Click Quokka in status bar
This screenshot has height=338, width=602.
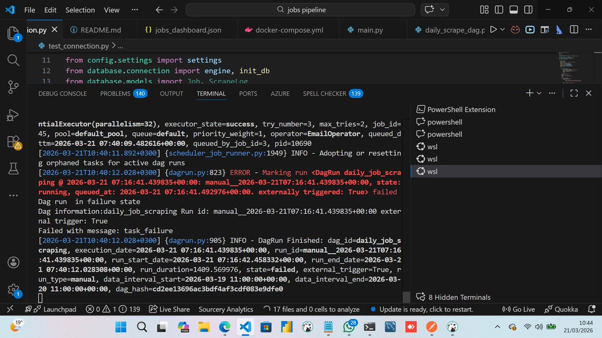point(561,309)
